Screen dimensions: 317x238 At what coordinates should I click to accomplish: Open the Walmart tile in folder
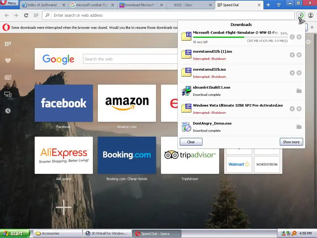(x=239, y=164)
